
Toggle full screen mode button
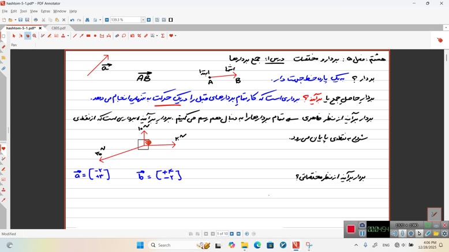point(171,20)
